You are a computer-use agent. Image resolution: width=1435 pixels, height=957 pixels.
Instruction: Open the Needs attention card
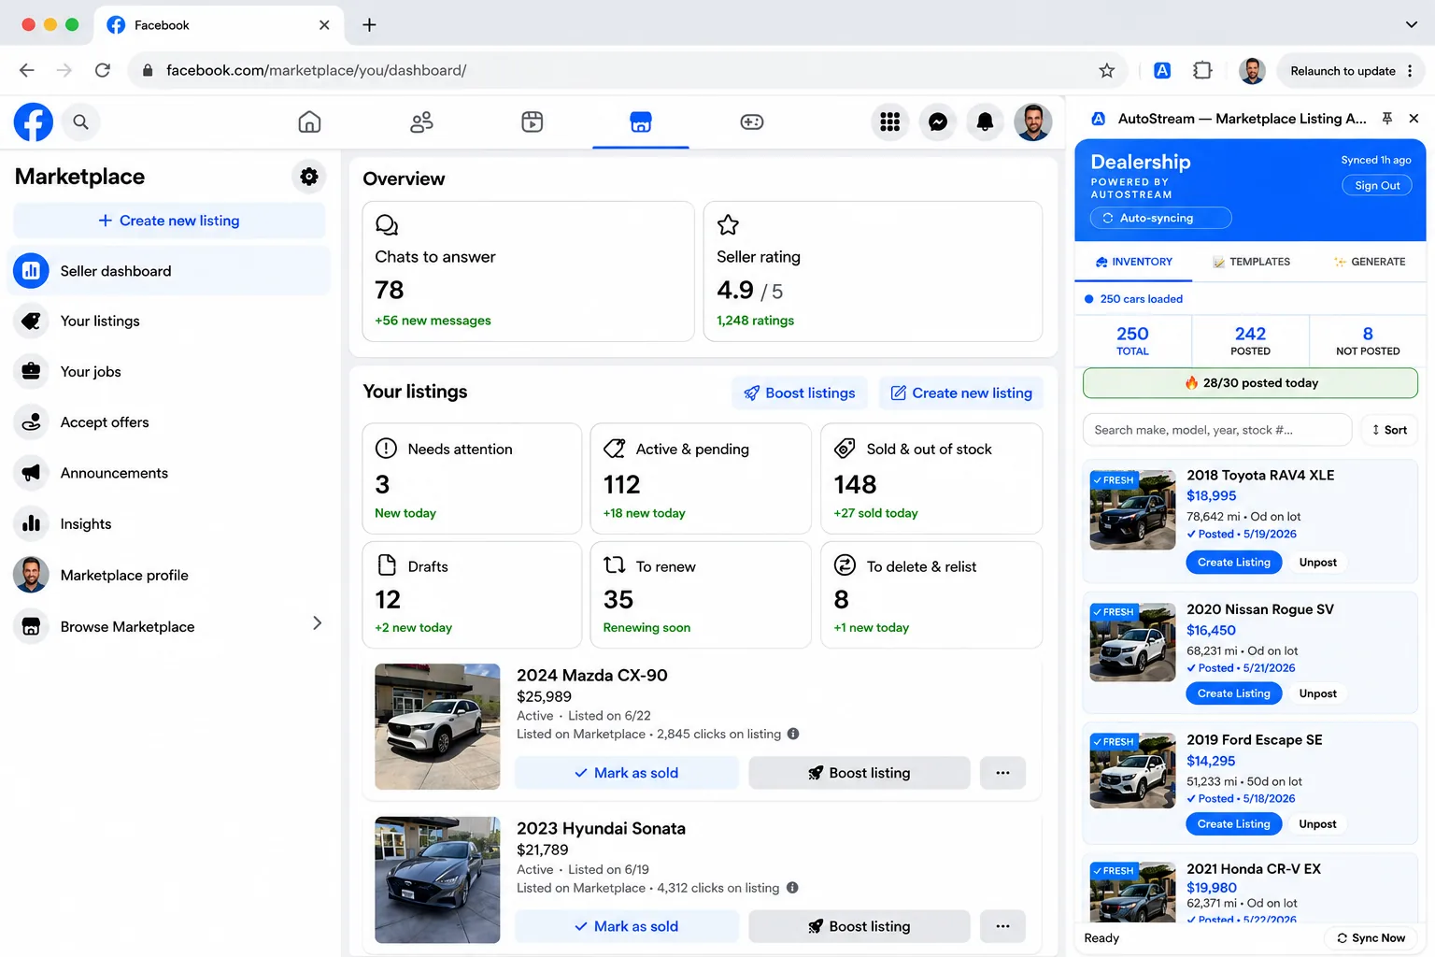click(x=472, y=478)
